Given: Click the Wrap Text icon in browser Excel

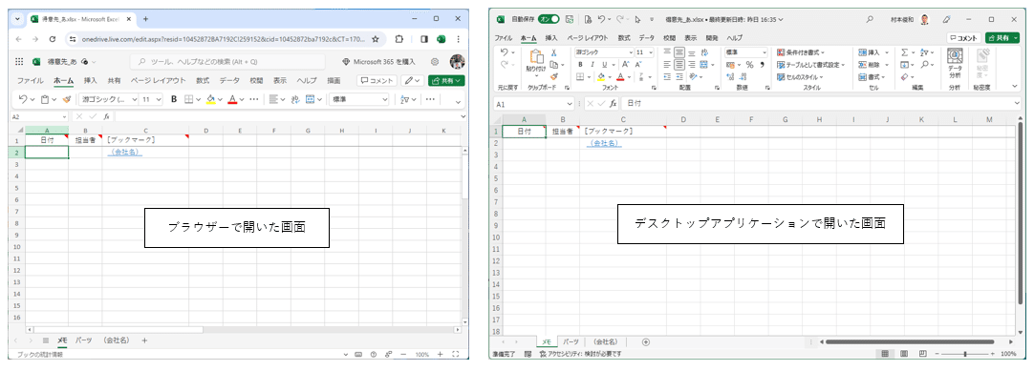Looking at the screenshot, I should (294, 99).
